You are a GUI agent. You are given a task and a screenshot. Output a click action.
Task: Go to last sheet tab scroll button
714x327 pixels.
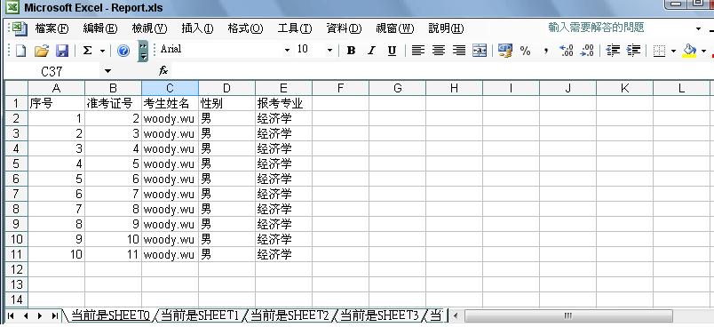pos(55,315)
